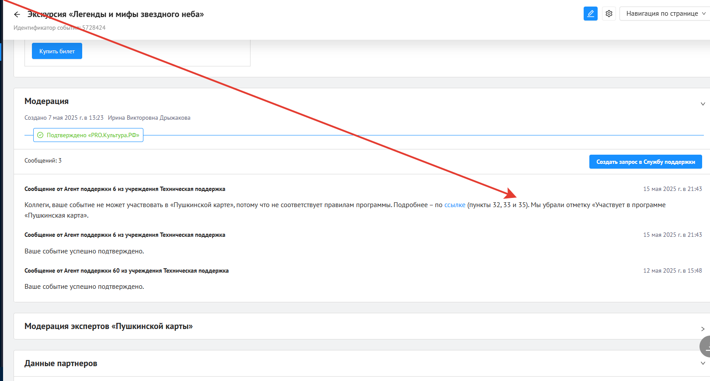Click the author name Ирина Викторовна Дрыжакова

(x=149, y=118)
